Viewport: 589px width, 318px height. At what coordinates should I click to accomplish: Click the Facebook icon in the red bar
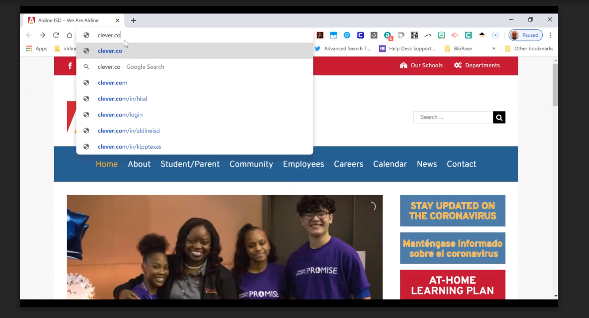(x=70, y=66)
